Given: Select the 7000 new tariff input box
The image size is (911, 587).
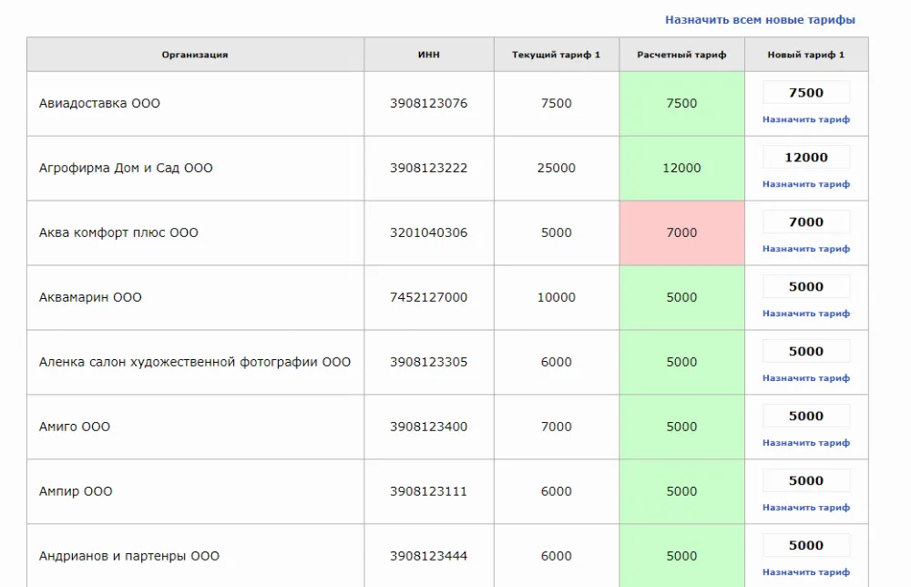Looking at the screenshot, I should click(805, 222).
